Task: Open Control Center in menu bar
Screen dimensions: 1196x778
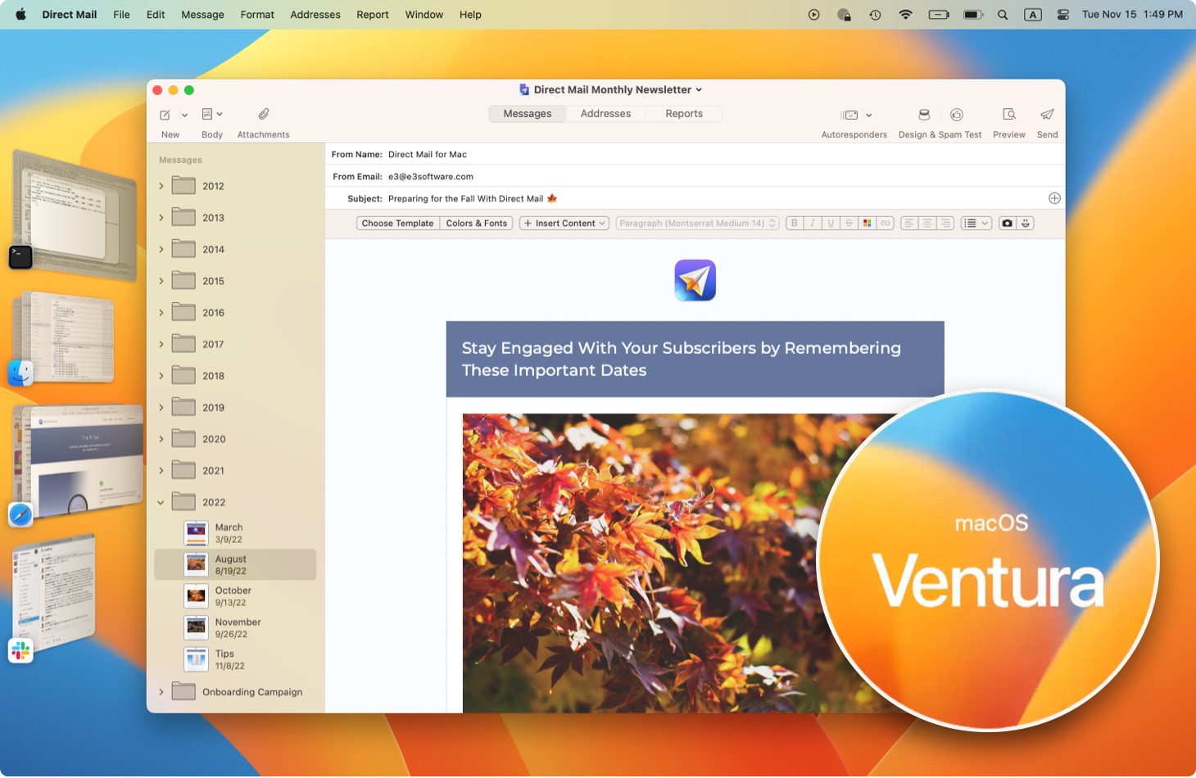Action: point(1063,15)
